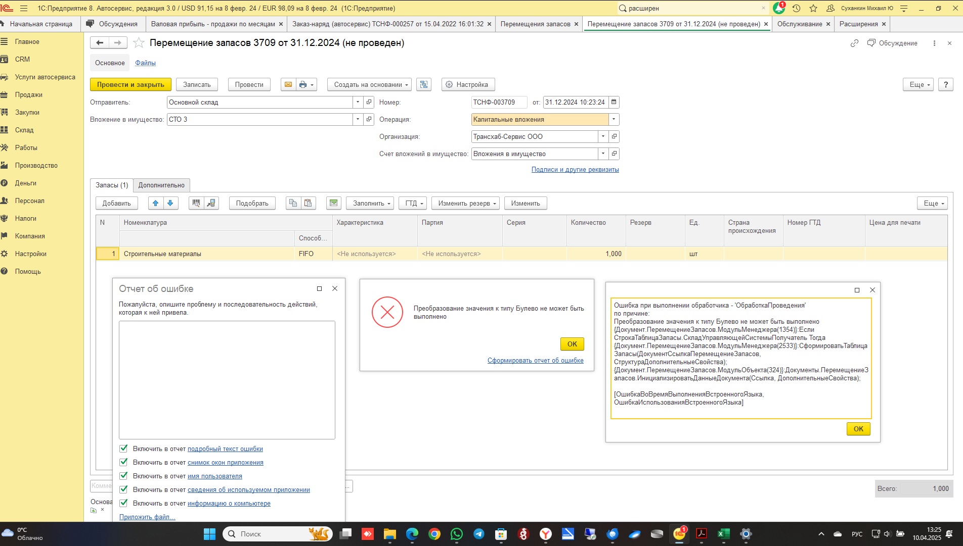Paste rows icon in table toolbar
This screenshot has width=963, height=546.
(x=308, y=203)
